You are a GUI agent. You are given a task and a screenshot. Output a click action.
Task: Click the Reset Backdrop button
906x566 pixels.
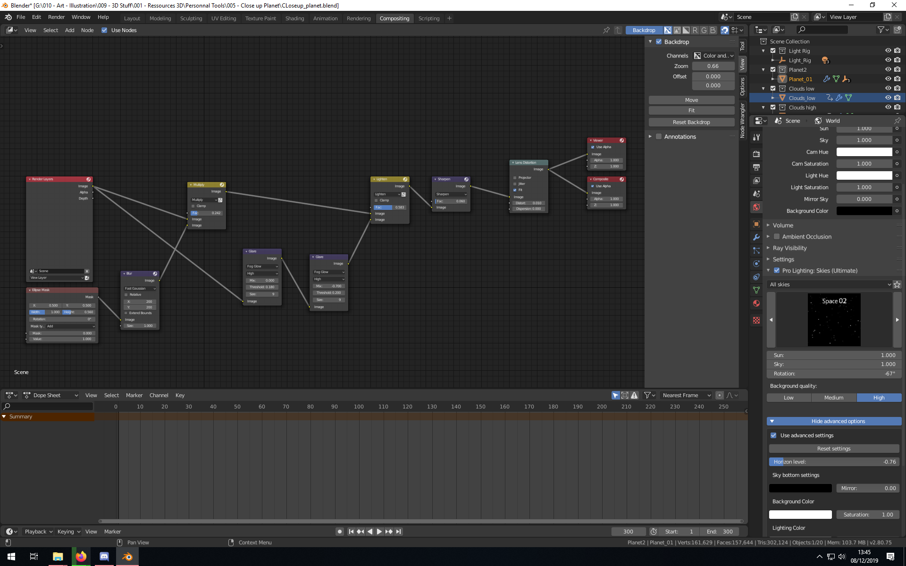[691, 122]
